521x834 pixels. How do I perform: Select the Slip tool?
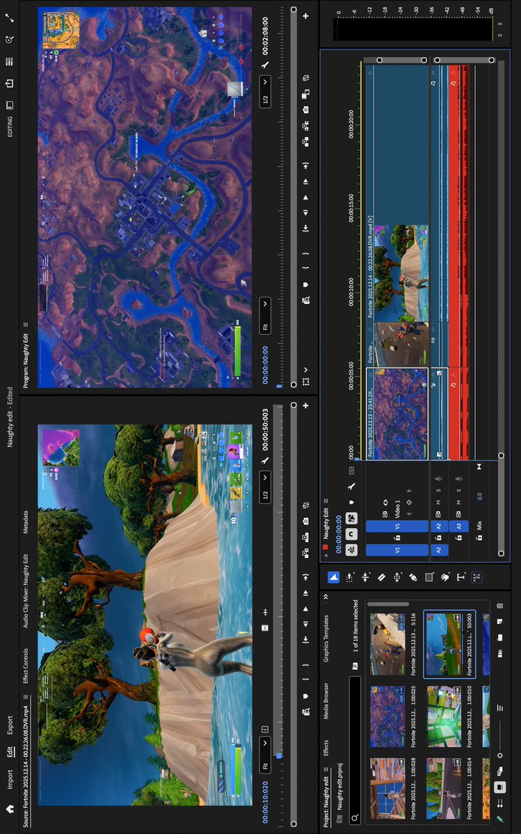[396, 577]
